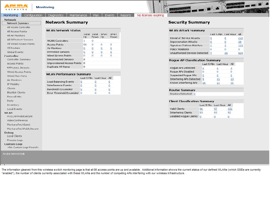Click Known Interfering APs last 5 min count 26

click(x=204, y=83)
